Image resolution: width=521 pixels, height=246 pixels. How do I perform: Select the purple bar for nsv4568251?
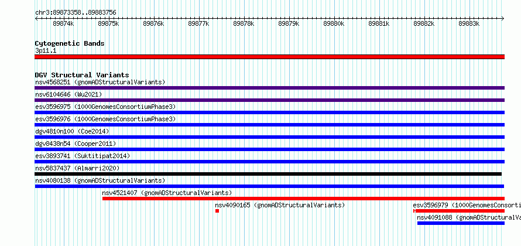pos(270,88)
